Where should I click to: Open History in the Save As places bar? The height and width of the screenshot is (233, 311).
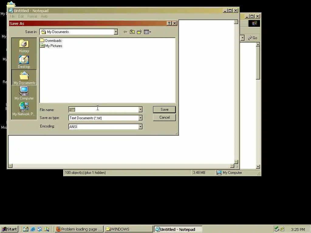(24, 46)
